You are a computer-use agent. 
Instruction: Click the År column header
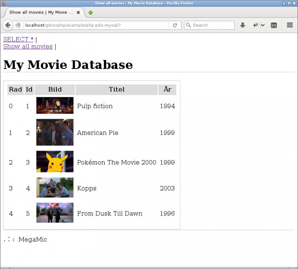168,89
